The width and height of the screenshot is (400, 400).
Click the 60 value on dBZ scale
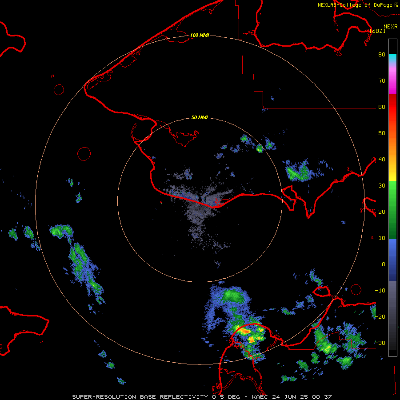click(382, 107)
